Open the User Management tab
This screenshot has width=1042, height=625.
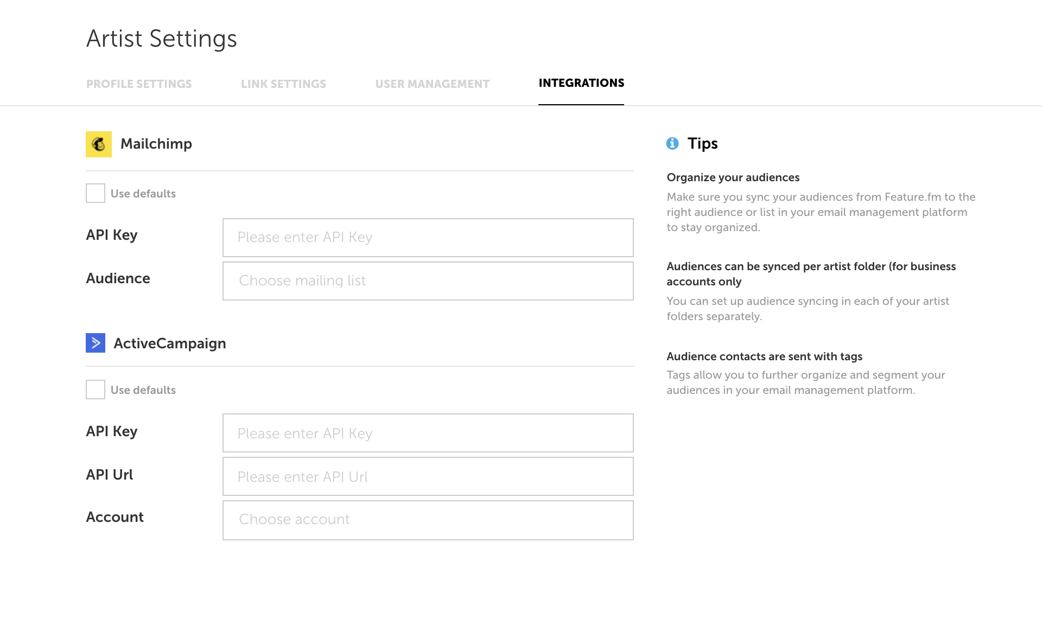[433, 84]
